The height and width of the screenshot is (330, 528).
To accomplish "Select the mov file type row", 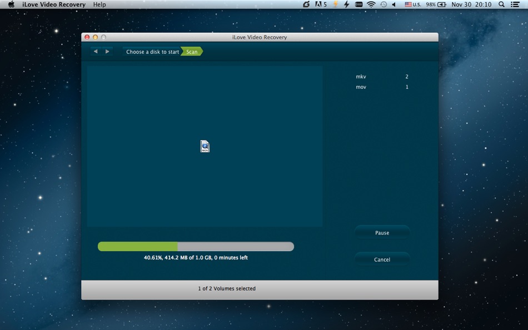I will [x=382, y=87].
